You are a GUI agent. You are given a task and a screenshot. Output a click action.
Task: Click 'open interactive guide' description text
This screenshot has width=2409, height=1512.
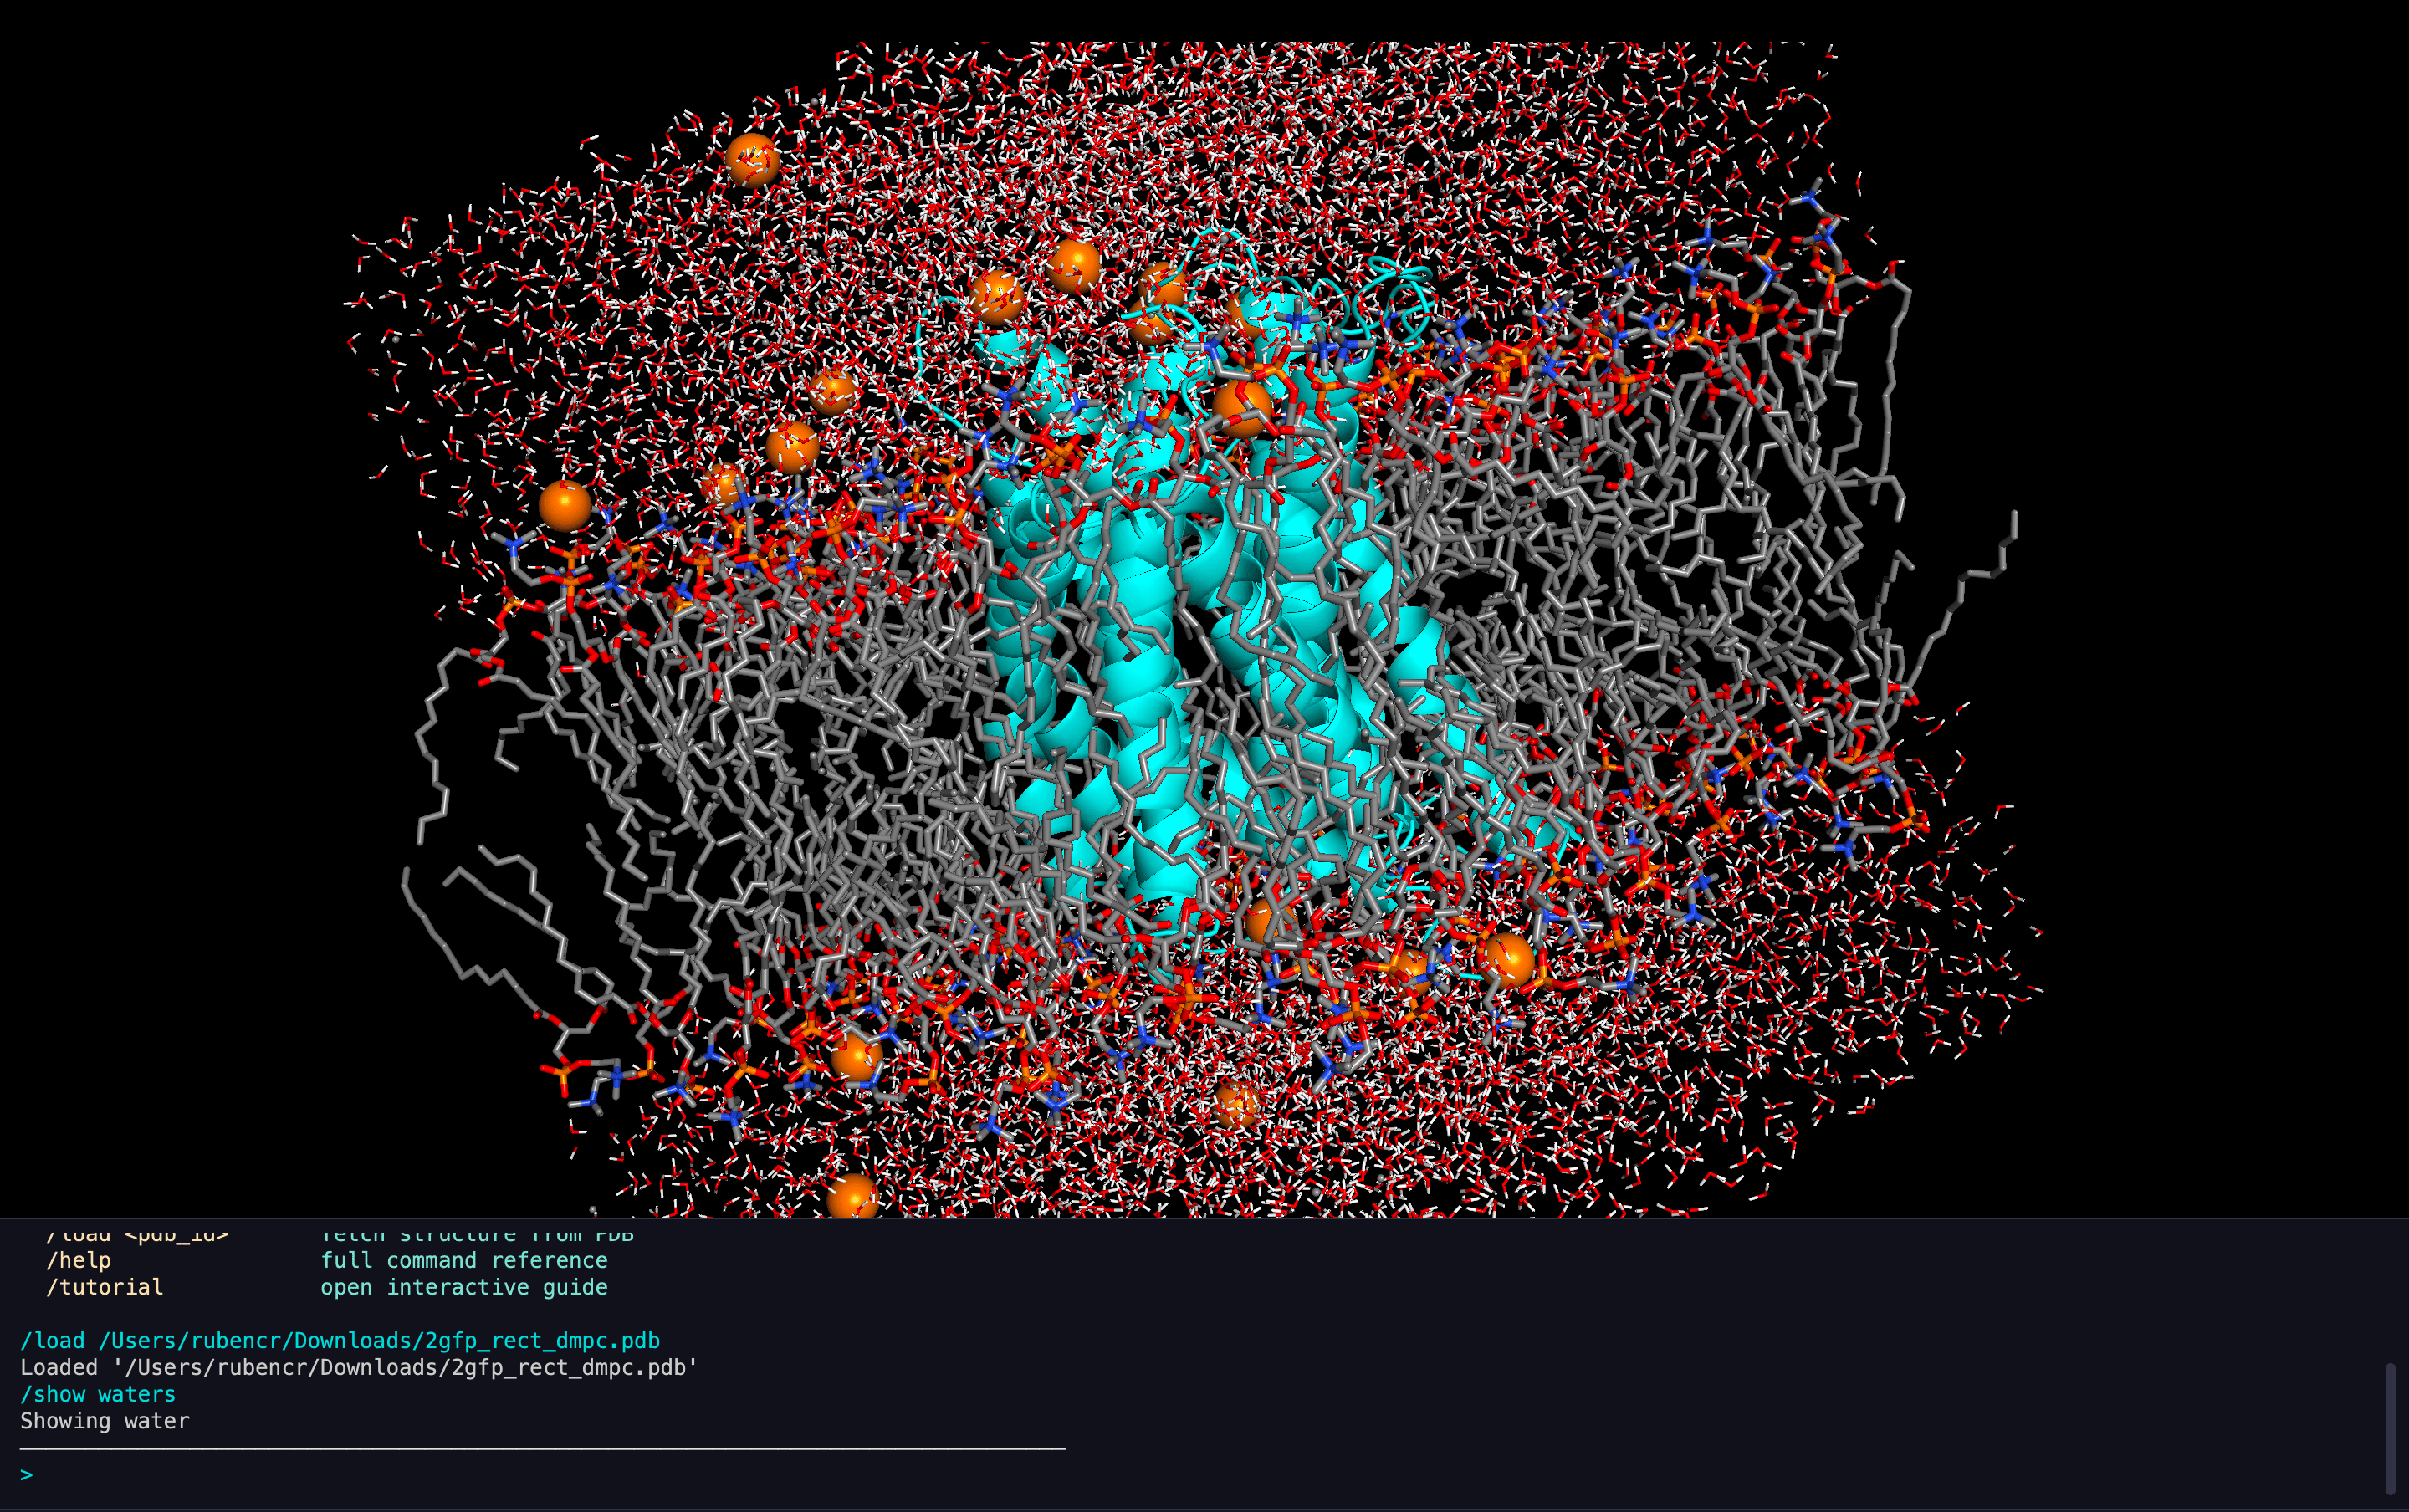click(x=463, y=1288)
